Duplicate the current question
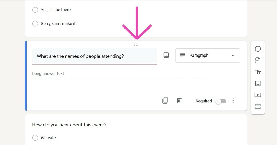277x145 pixels. tap(165, 101)
